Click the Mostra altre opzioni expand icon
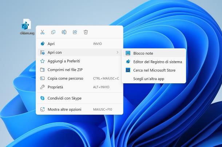 click(42, 109)
